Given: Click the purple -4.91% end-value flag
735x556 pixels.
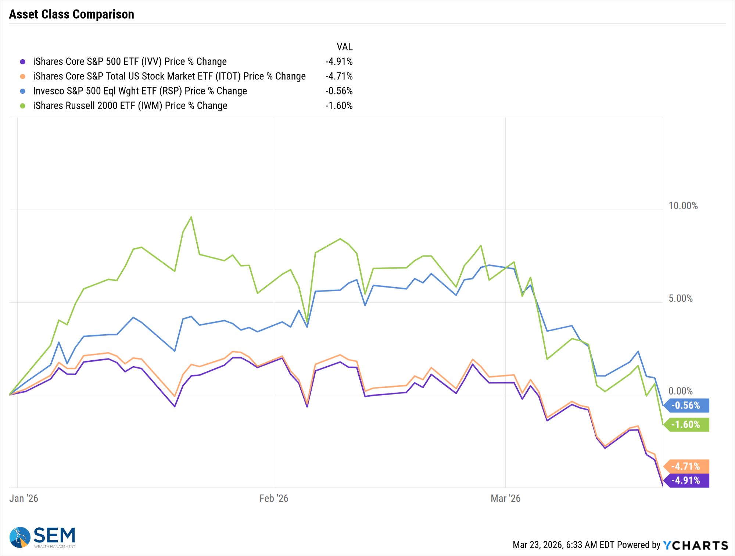Looking at the screenshot, I should (x=686, y=481).
